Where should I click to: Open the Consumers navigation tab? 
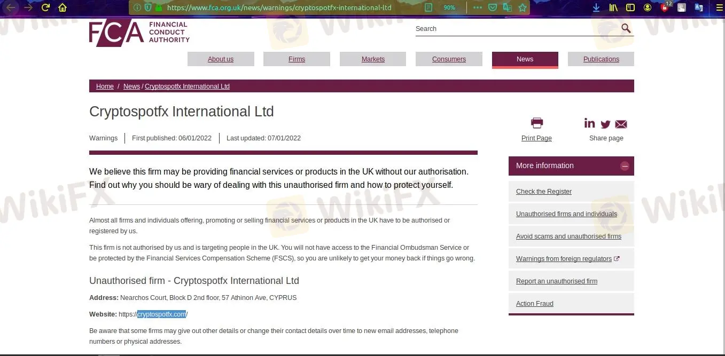tap(449, 59)
